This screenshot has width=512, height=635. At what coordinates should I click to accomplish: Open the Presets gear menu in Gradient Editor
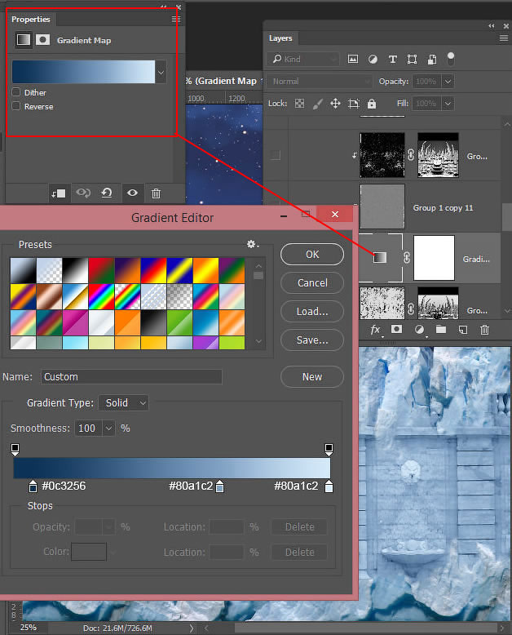coord(253,244)
